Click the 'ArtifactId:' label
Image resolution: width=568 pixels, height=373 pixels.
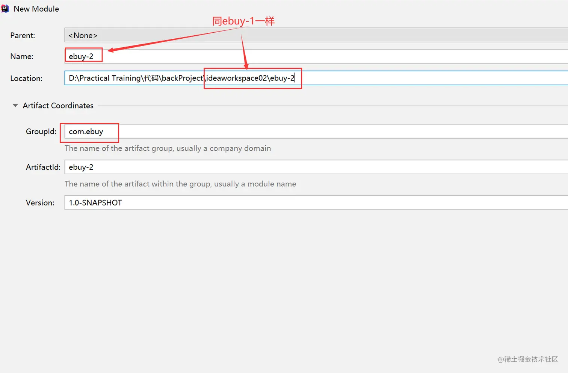click(43, 167)
